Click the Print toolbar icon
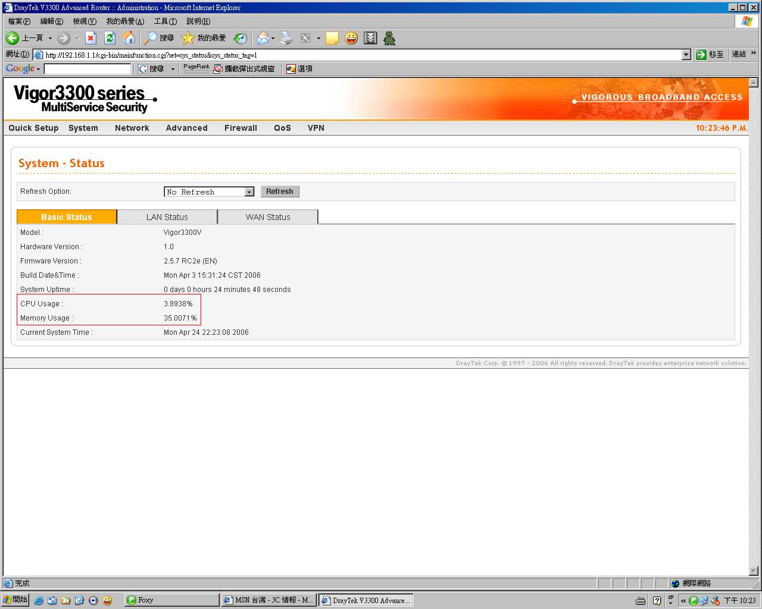 [x=286, y=38]
